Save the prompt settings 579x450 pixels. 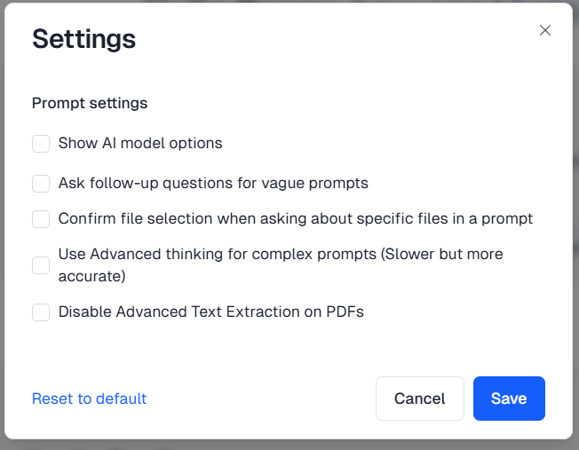point(509,399)
